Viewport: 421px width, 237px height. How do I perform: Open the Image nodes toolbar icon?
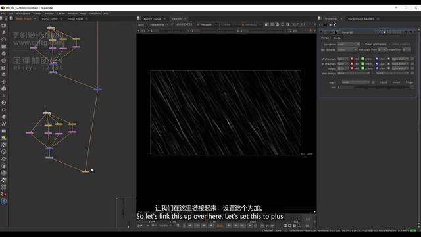coord(4,25)
